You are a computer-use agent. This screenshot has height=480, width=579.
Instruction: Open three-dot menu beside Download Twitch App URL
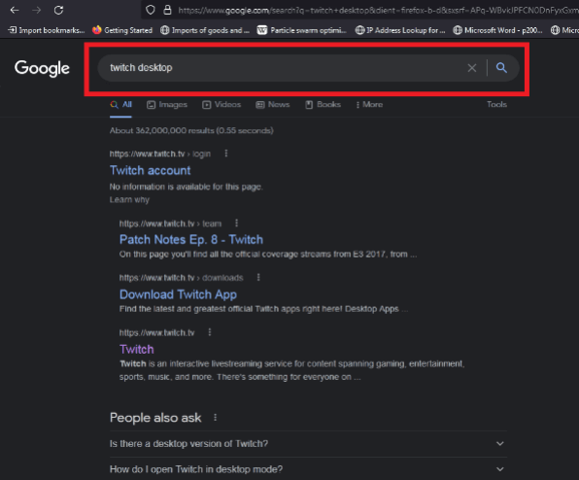[x=258, y=277]
